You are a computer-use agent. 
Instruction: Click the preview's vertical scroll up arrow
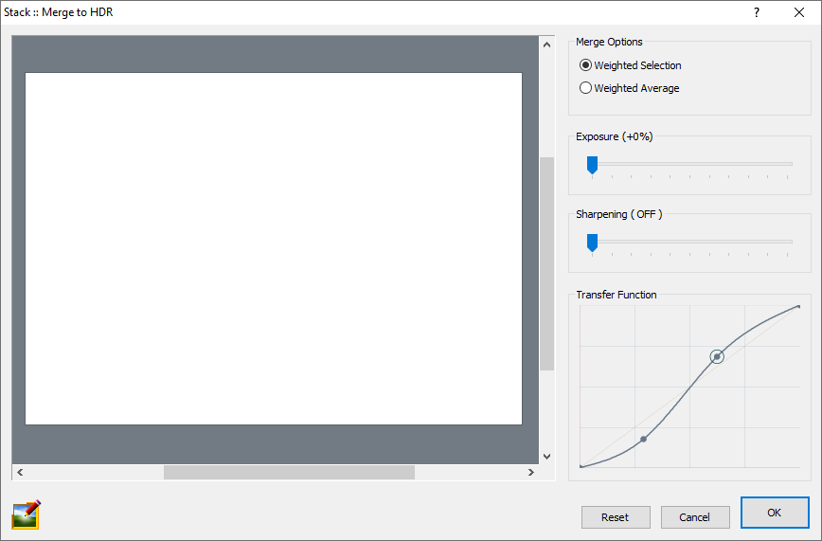[x=546, y=45]
